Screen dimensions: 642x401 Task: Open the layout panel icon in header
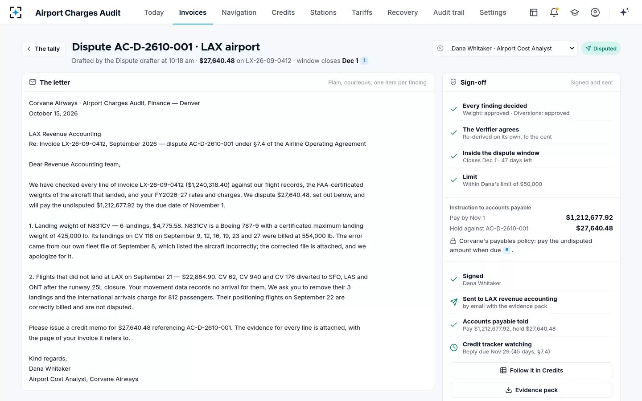pyautogui.click(x=534, y=12)
